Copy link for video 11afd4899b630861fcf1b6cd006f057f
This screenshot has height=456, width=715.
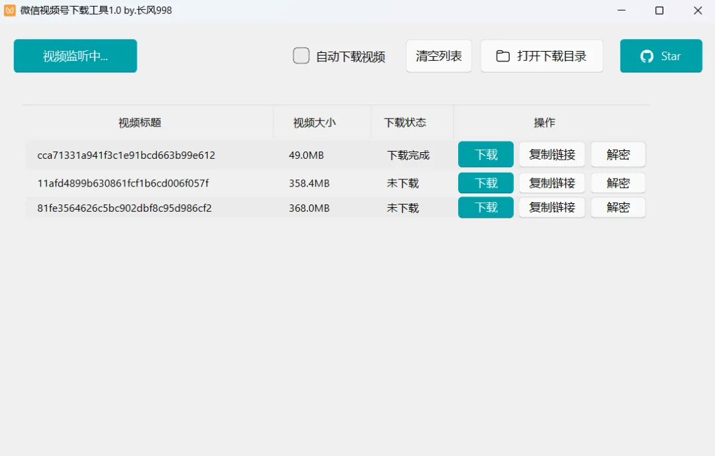551,183
